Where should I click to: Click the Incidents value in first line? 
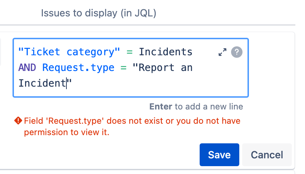click(x=165, y=52)
